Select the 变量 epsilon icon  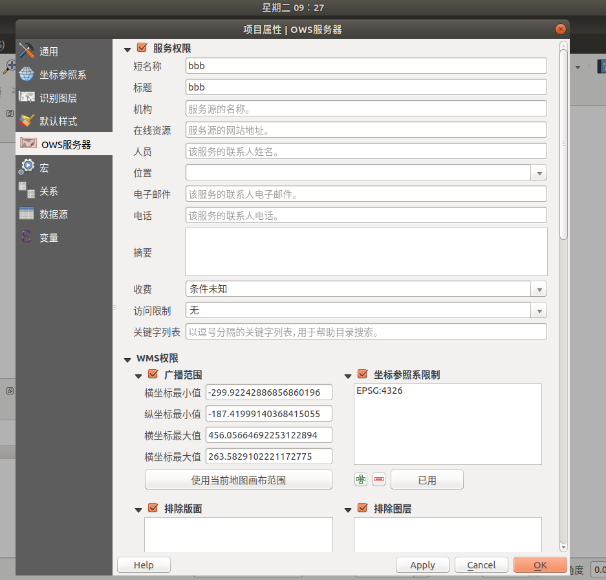click(27, 237)
